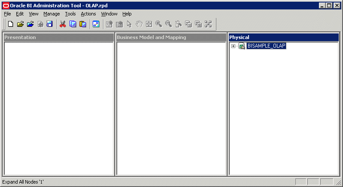
Task: Click the New repository icon
Action: pos(10,24)
